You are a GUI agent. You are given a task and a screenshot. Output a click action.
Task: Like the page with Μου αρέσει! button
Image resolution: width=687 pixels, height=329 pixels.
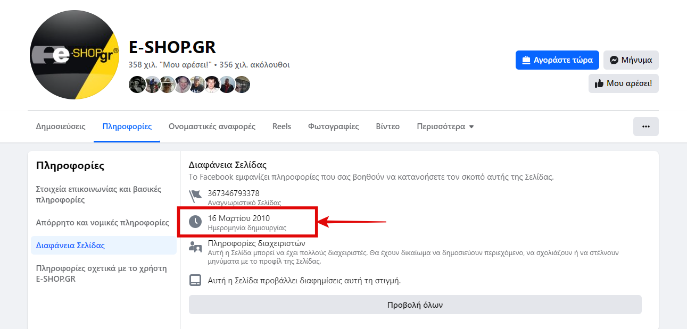(x=624, y=83)
